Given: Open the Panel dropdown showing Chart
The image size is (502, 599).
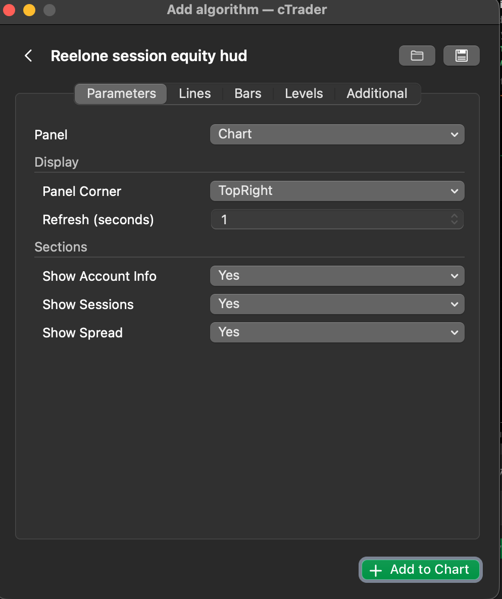Looking at the screenshot, I should tap(337, 134).
